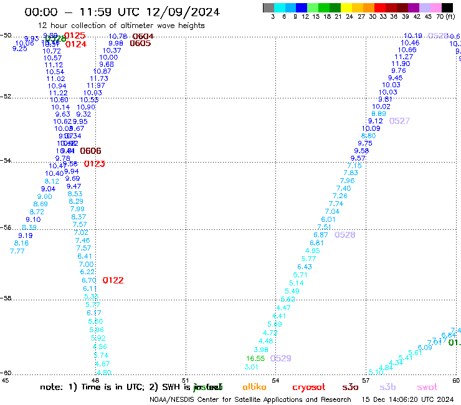The height and width of the screenshot is (405, 461).
Task: Click the s3a time marker '0604'
Action: [143, 37]
